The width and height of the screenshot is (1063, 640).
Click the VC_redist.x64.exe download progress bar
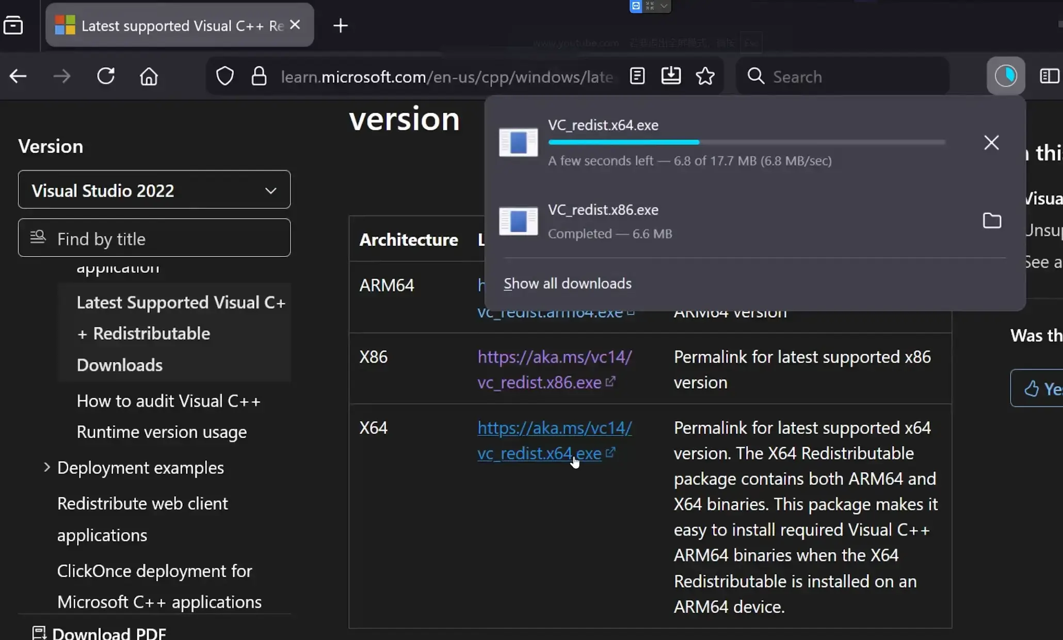click(747, 142)
